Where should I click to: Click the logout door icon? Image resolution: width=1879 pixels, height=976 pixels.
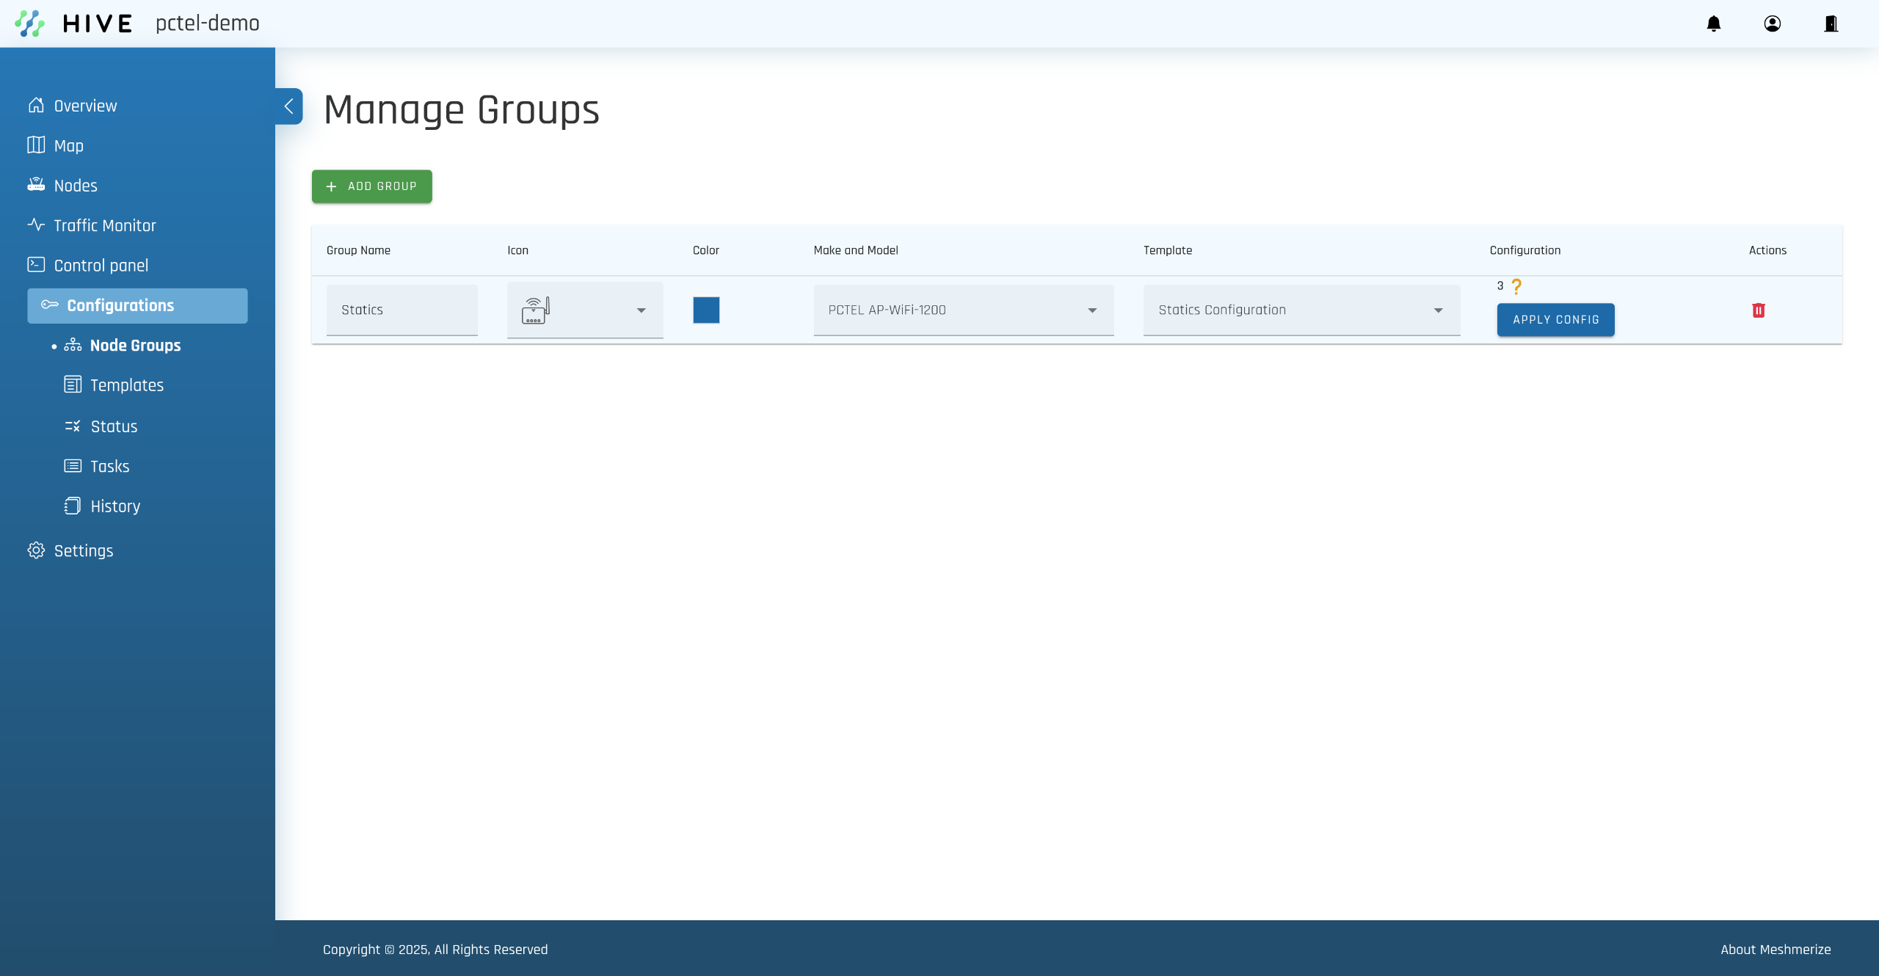(1831, 23)
